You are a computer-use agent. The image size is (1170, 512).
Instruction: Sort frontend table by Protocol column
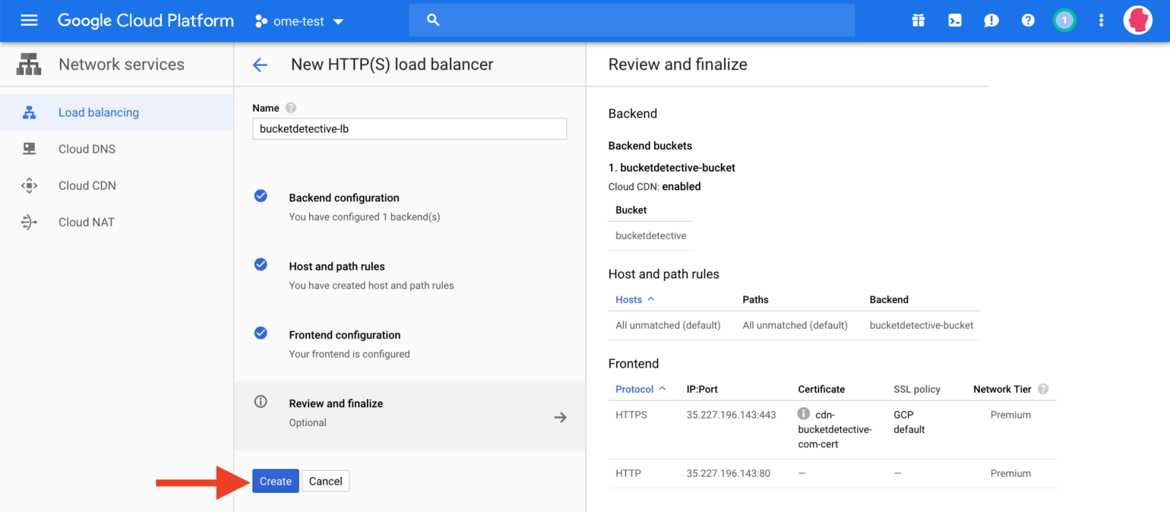pos(634,389)
